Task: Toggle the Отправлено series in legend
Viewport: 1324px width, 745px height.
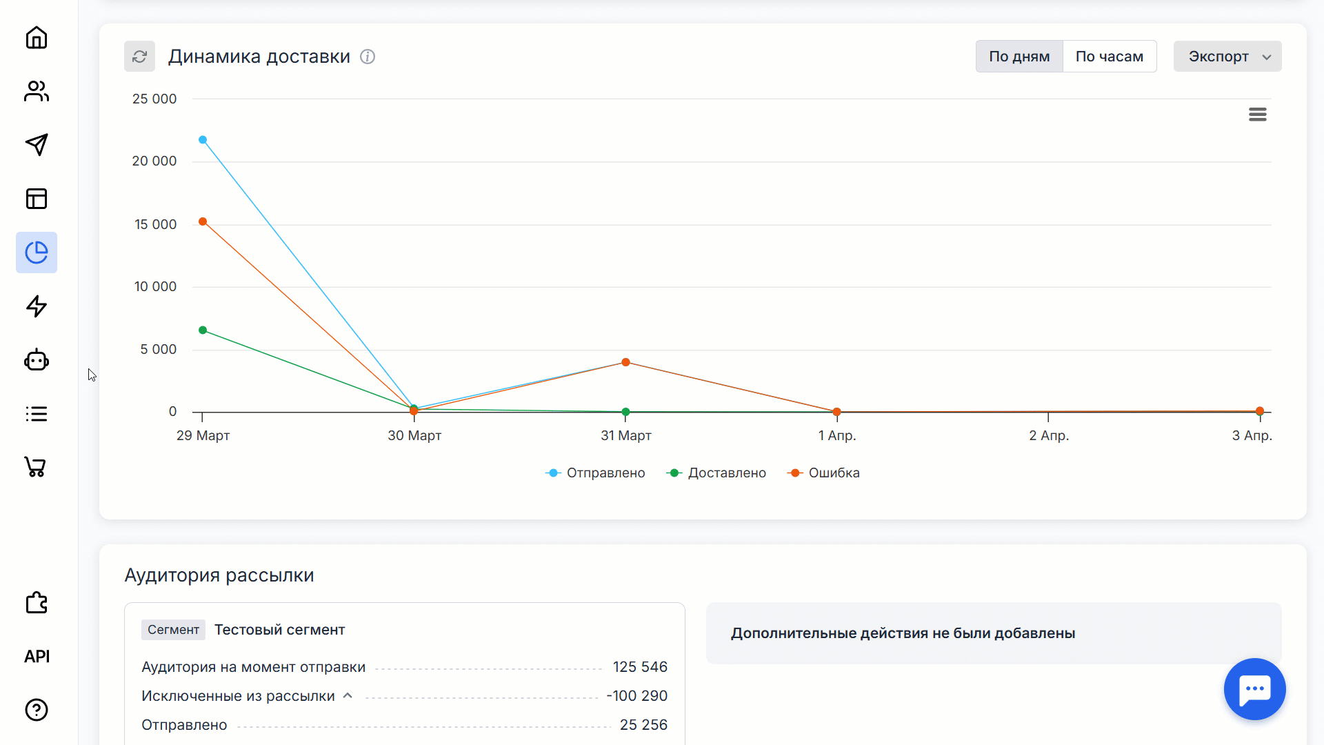Action: click(596, 473)
